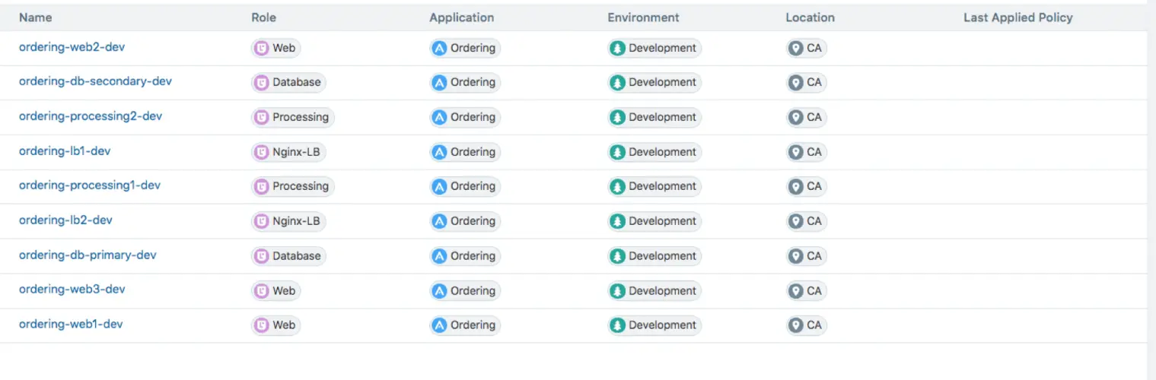Screen dimensions: 1156x380
Task: Click the Development tree icon in ordering-web3-dev row
Action: 617,291
